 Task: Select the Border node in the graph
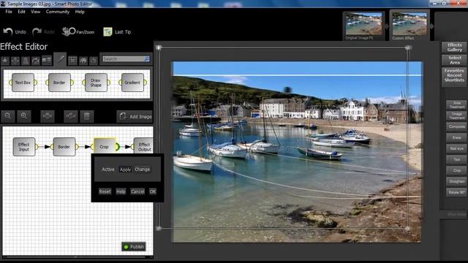[x=64, y=147]
